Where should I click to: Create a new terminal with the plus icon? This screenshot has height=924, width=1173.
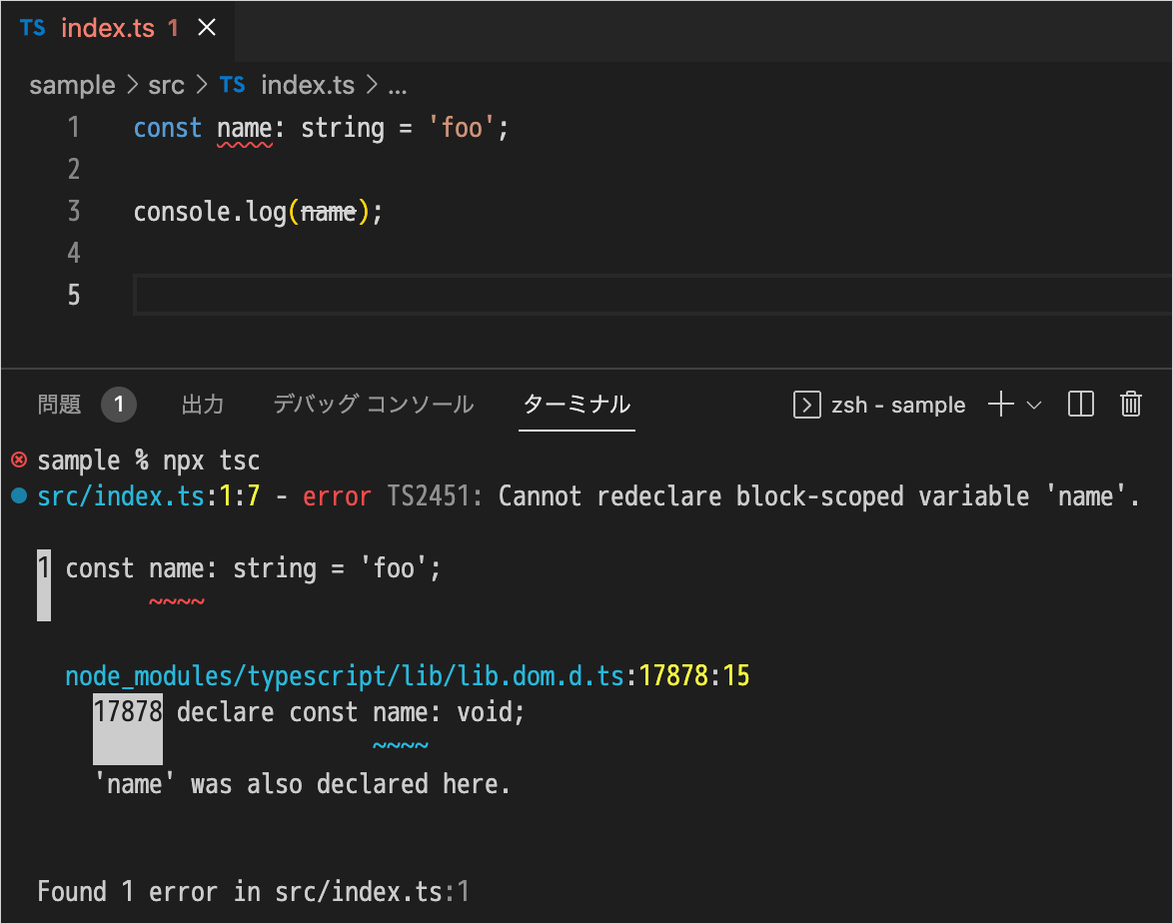1000,405
